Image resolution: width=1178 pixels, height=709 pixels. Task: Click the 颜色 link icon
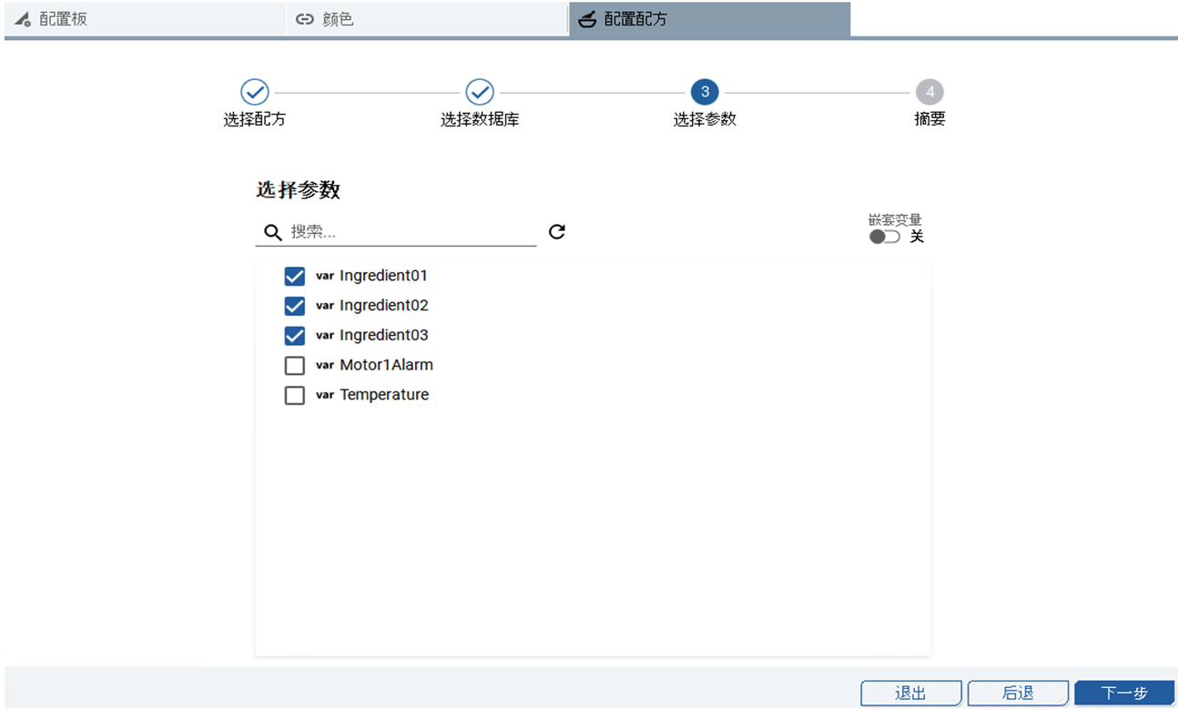(306, 19)
